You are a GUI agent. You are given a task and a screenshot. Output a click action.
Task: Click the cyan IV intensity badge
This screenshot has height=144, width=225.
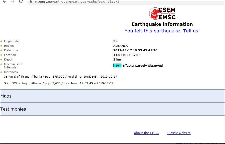(117, 66)
